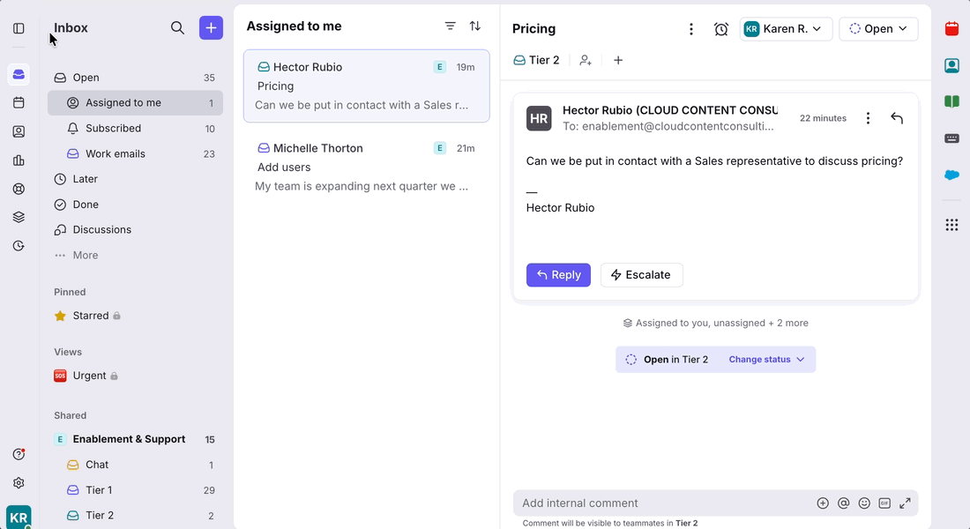Viewport: 970px width, 529px height.
Task: Click the search icon in Inbox header
Action: [x=177, y=28]
